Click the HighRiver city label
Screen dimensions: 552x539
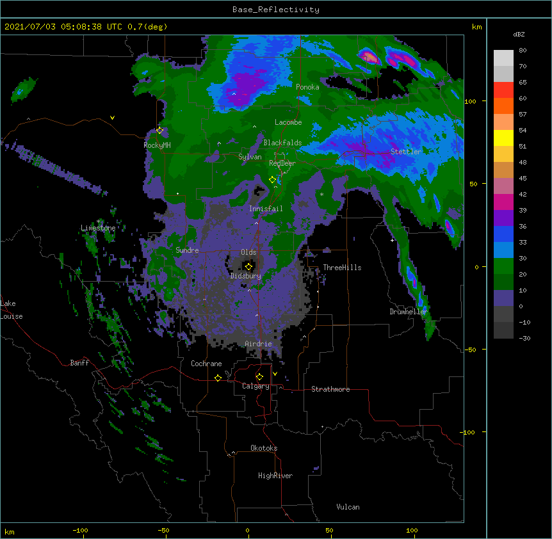275,476
